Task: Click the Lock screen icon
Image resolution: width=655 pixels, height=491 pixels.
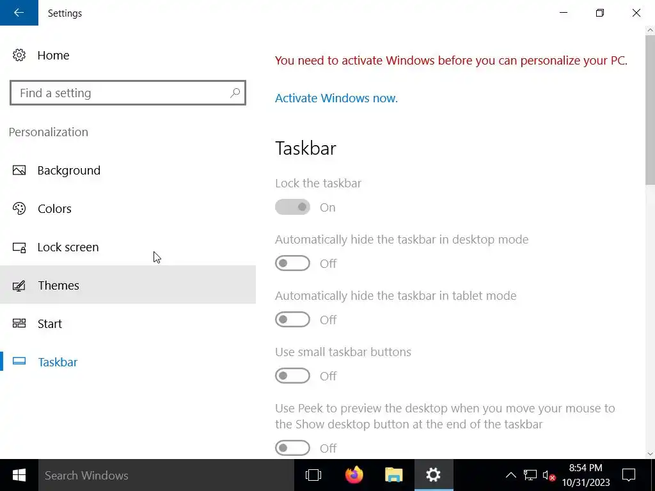Action: tap(19, 247)
